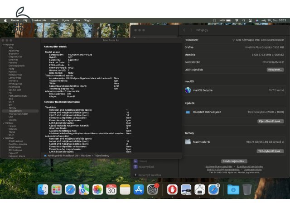Open Notes from the Dock
The width and height of the screenshot is (290, 217).
coord(125,189)
